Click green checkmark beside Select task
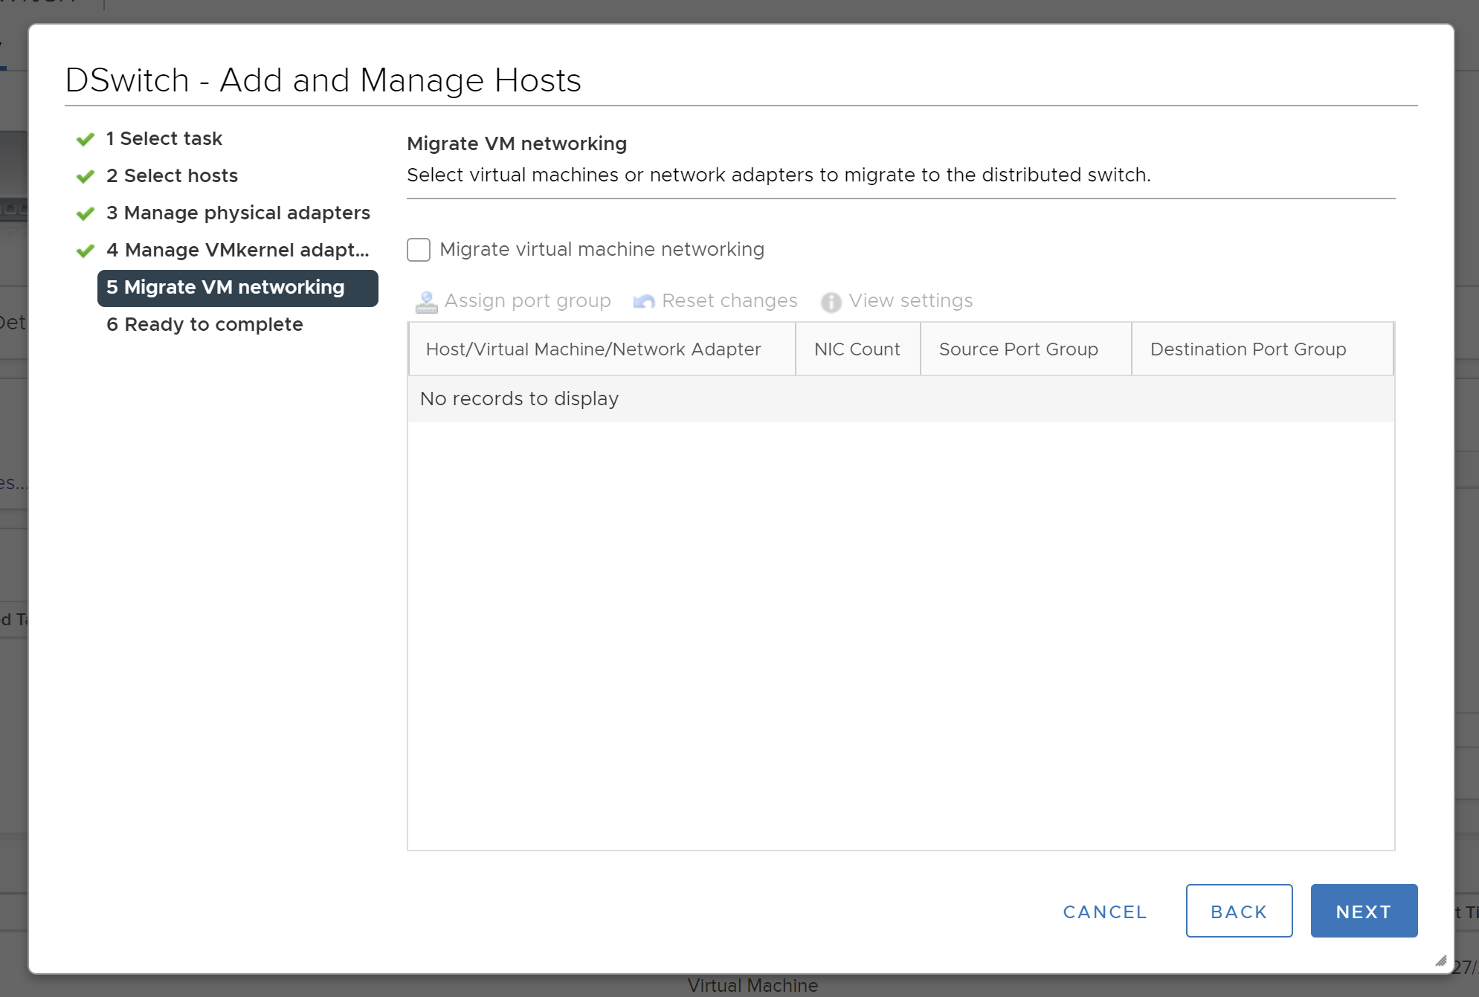The height and width of the screenshot is (997, 1479). coord(86,139)
